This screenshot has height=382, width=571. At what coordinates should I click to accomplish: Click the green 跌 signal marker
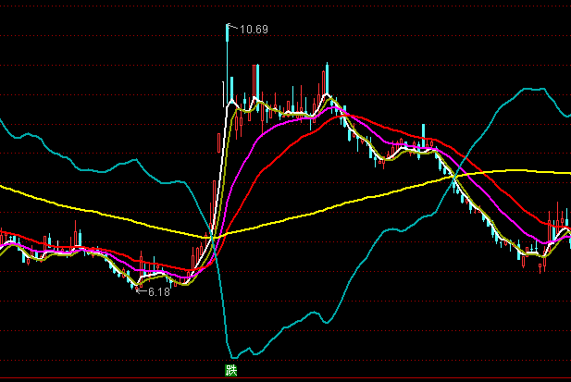[x=231, y=370]
